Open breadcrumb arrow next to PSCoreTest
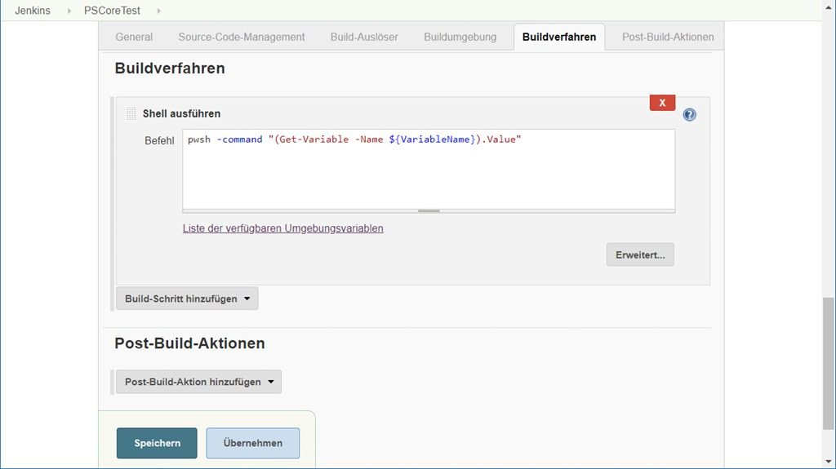The image size is (836, 469). pos(158,11)
